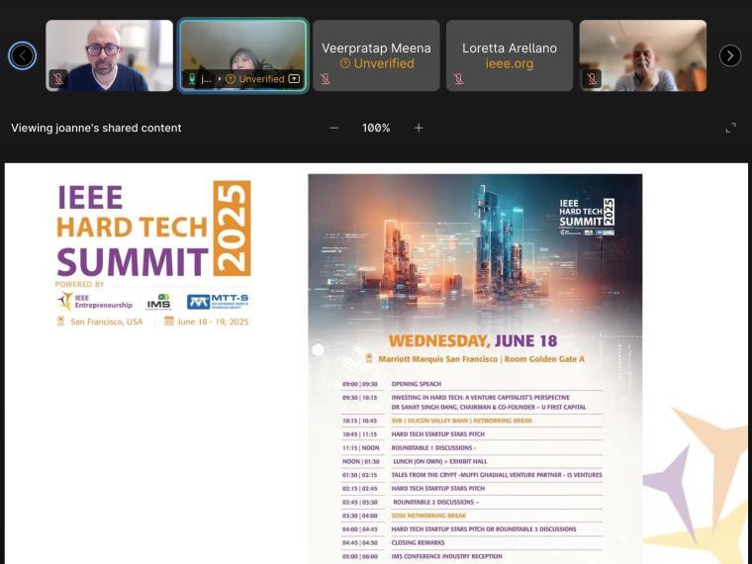Click 'IMS CONFERENCE INDUSTRY RECEPTION' row
The image size is (752, 564).
(471, 556)
